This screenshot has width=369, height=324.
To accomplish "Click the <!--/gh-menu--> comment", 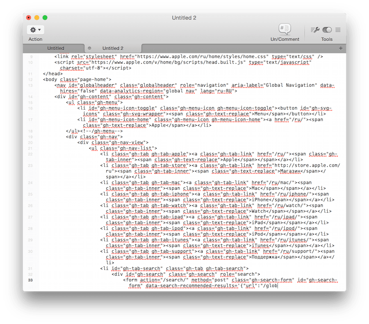I will coord(101,131).
